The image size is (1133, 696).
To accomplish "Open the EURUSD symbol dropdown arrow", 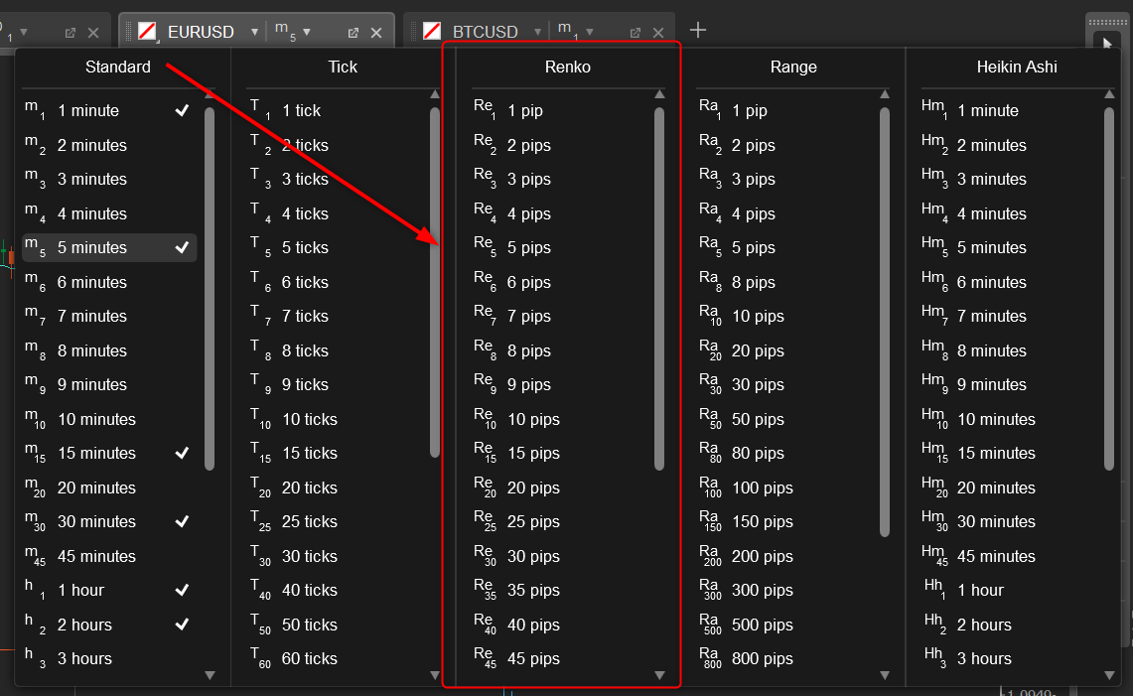I will click(x=254, y=32).
